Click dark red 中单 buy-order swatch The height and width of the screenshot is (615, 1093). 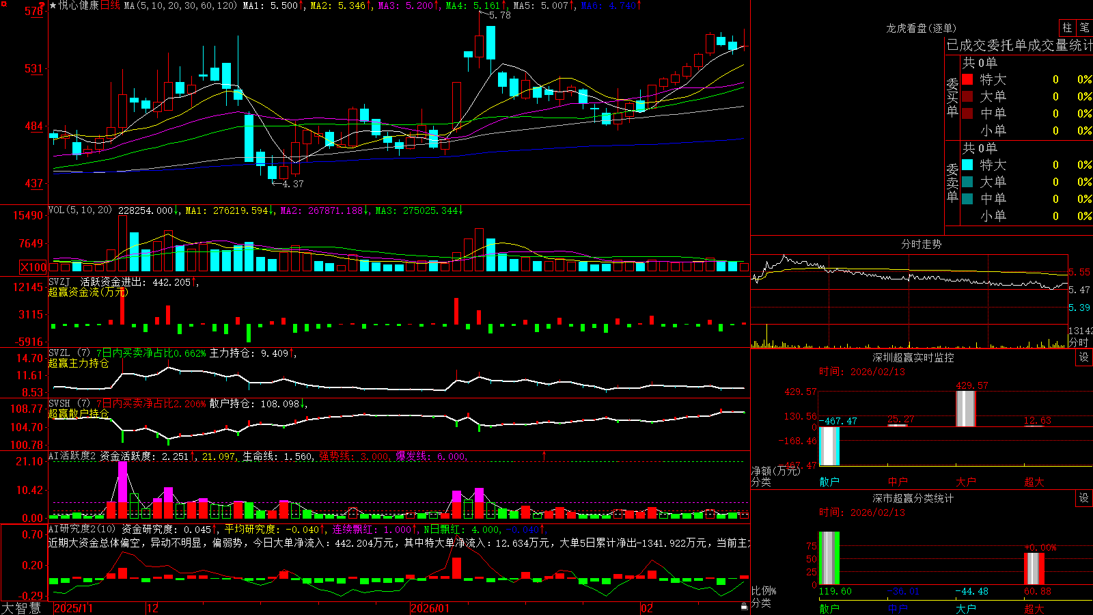click(967, 113)
